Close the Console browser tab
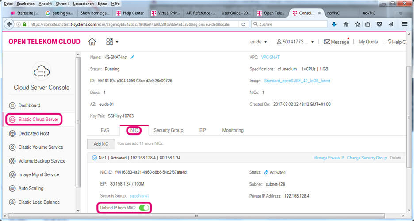Image resolution: width=414 pixels, height=221 pixels. (x=319, y=13)
